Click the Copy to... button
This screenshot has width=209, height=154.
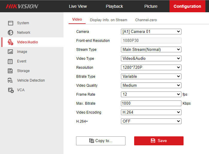101,141
